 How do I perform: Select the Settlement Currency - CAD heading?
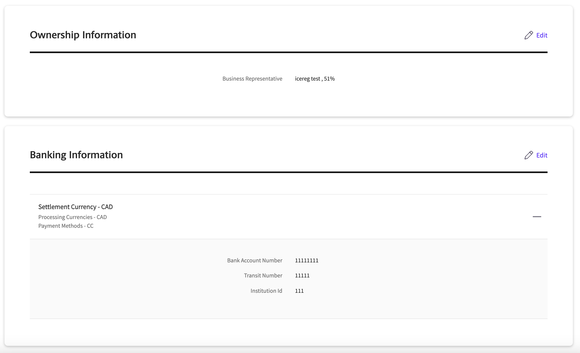click(75, 207)
